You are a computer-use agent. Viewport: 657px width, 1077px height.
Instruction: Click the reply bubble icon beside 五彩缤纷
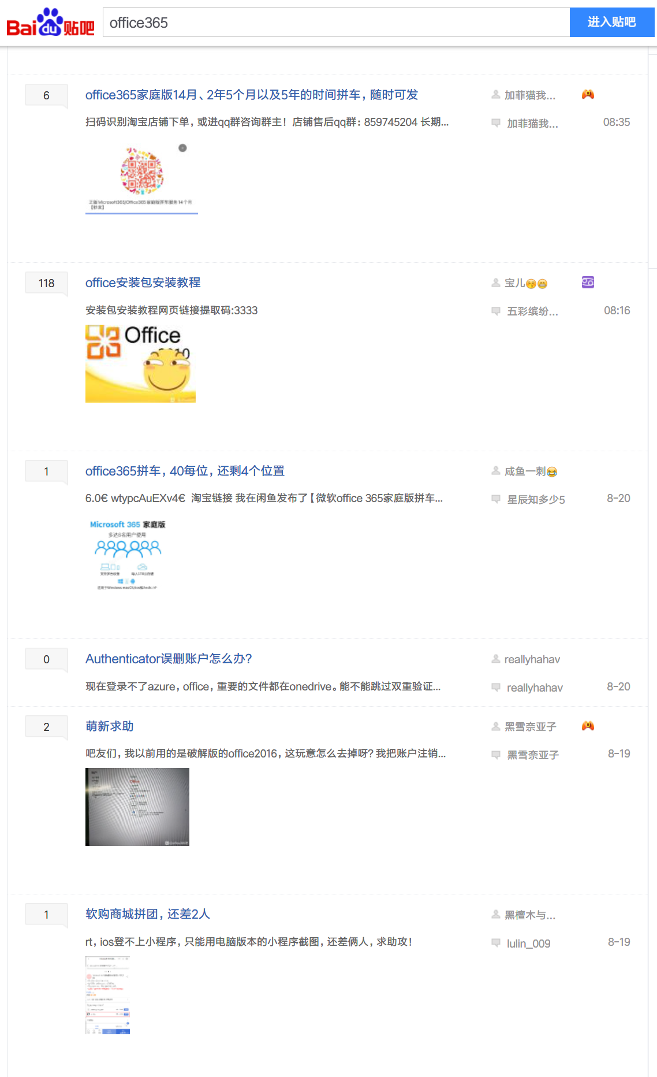click(495, 311)
